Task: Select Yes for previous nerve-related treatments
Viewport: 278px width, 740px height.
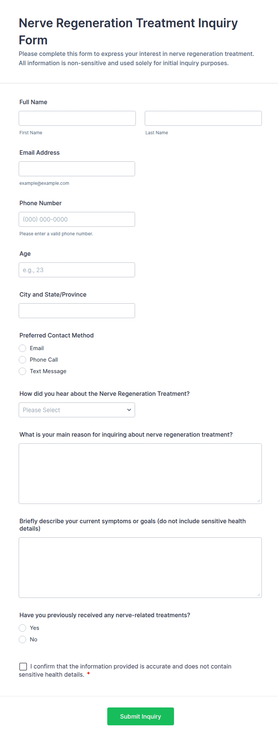Action: (22, 628)
